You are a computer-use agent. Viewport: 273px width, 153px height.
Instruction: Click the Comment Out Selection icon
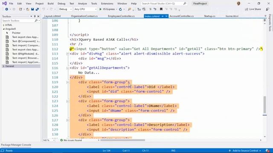(150, 9)
